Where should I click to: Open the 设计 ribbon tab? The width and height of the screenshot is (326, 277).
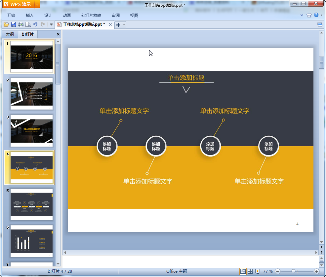tap(48, 16)
